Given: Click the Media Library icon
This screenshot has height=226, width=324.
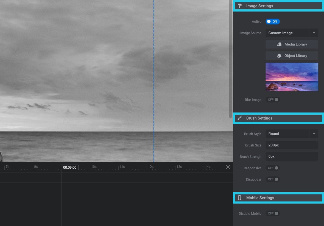Looking at the screenshot, I should tap(279, 44).
